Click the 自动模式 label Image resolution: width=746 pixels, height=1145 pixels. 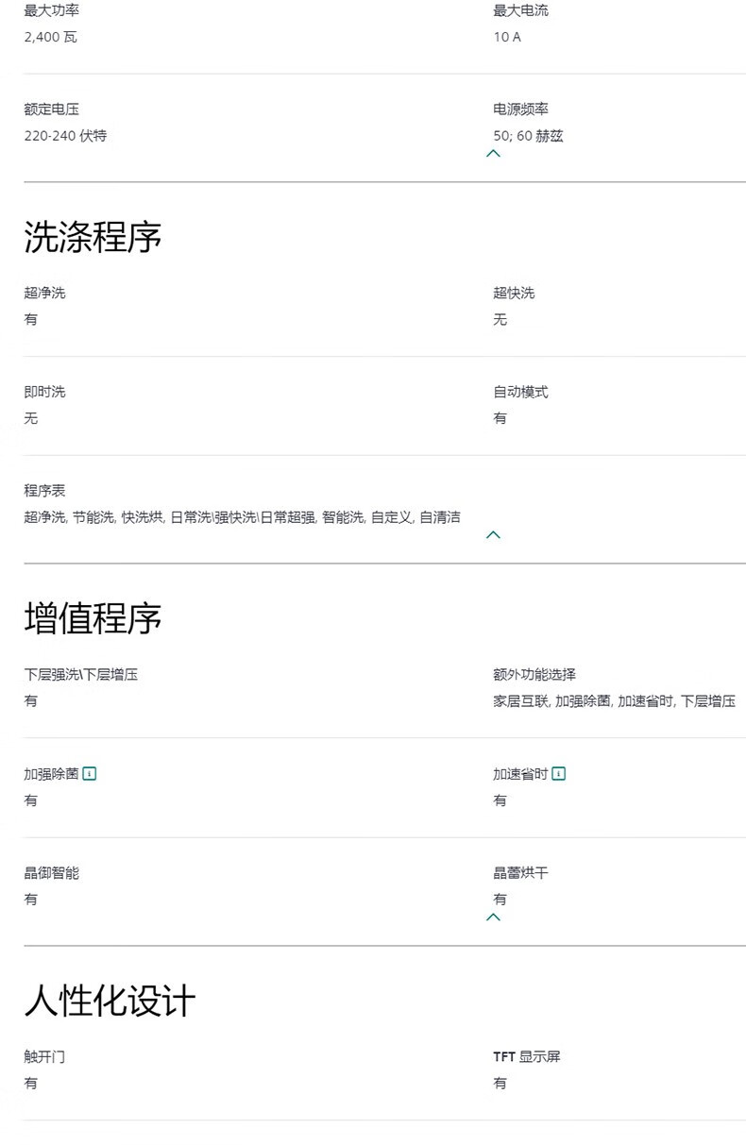[x=520, y=392]
